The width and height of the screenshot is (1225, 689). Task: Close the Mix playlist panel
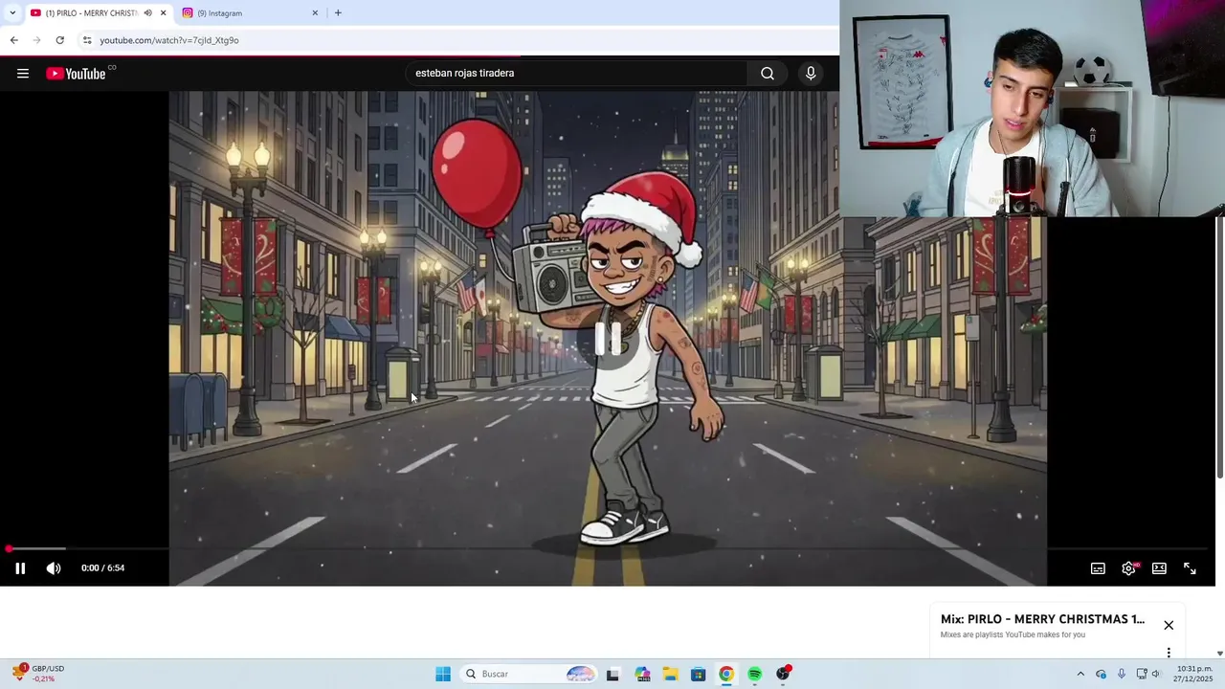(1169, 625)
